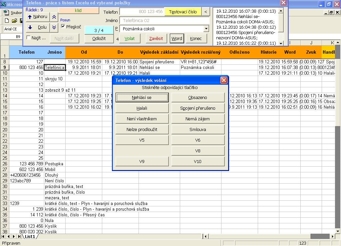The height and width of the screenshot is (246, 341).
Task: Click the Odložit button
Action: [x=99, y=39]
